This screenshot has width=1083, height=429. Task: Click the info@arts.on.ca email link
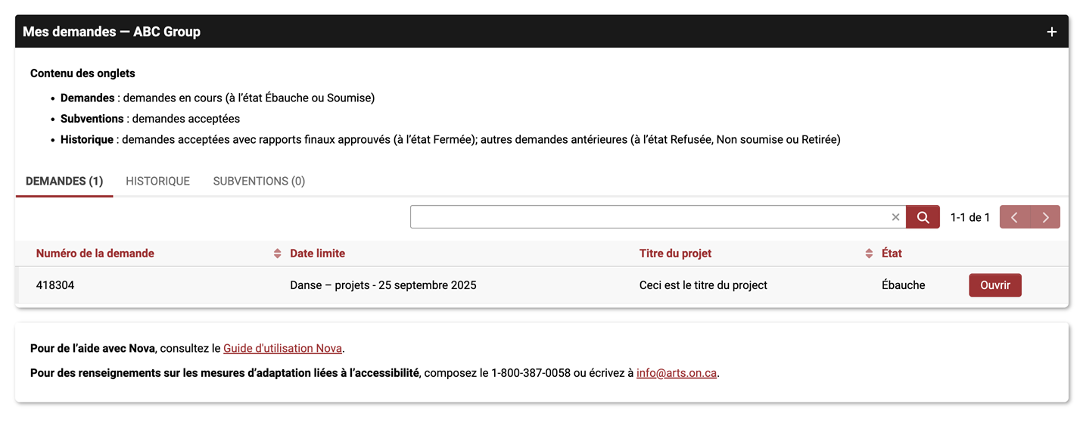[x=676, y=373]
